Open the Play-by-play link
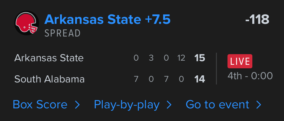The width and height of the screenshot is (284, 121). (x=127, y=105)
